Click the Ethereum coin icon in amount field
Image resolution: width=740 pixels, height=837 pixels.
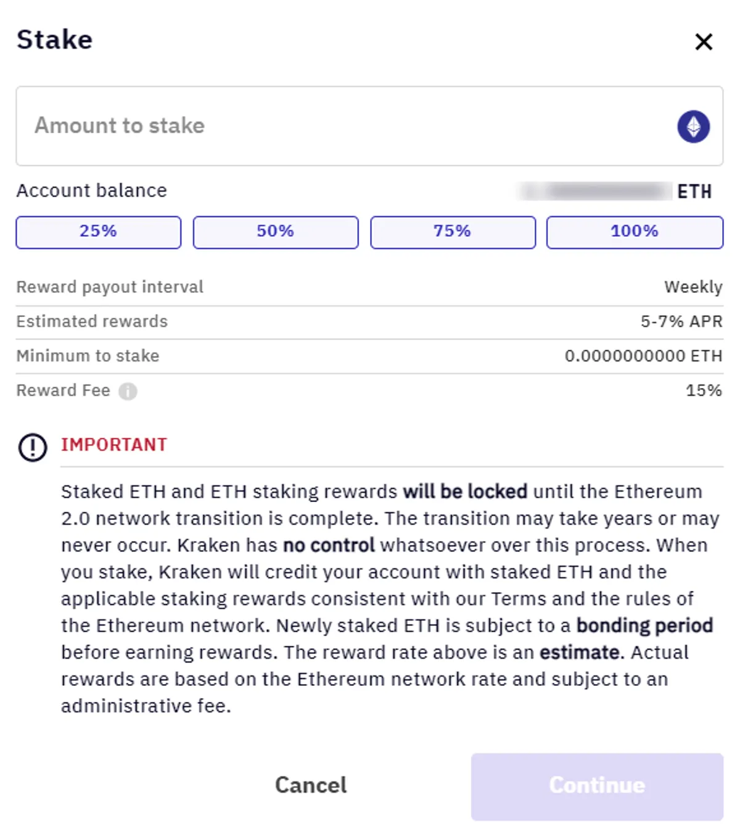pyautogui.click(x=693, y=126)
